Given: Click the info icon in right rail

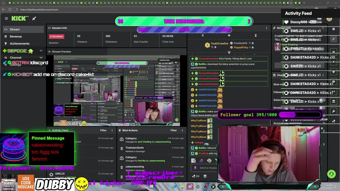Looking at the screenshot, I should (x=334, y=29).
